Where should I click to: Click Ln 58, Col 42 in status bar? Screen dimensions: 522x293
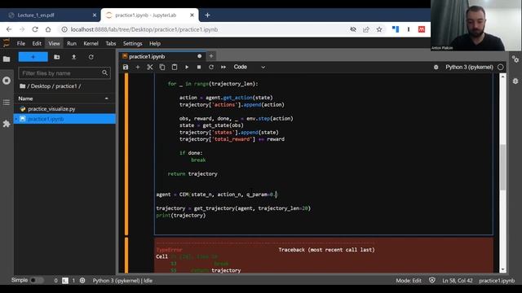pos(457,281)
